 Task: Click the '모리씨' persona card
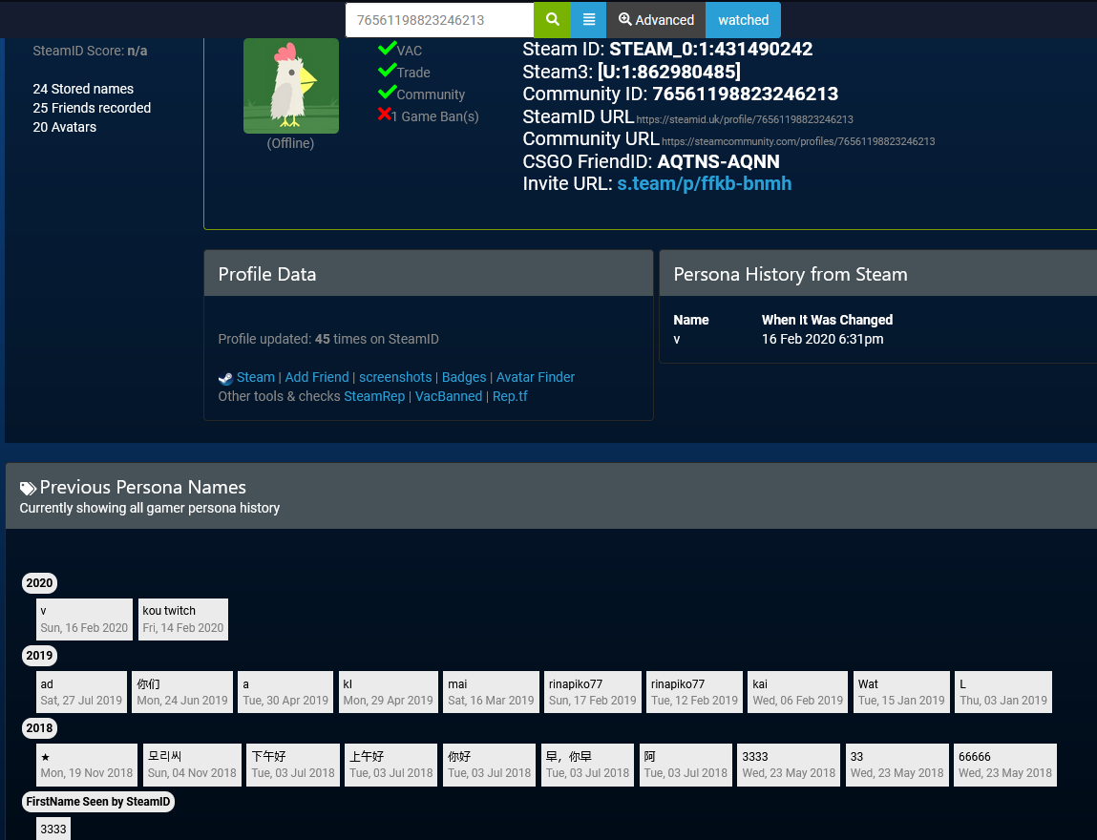click(x=193, y=765)
